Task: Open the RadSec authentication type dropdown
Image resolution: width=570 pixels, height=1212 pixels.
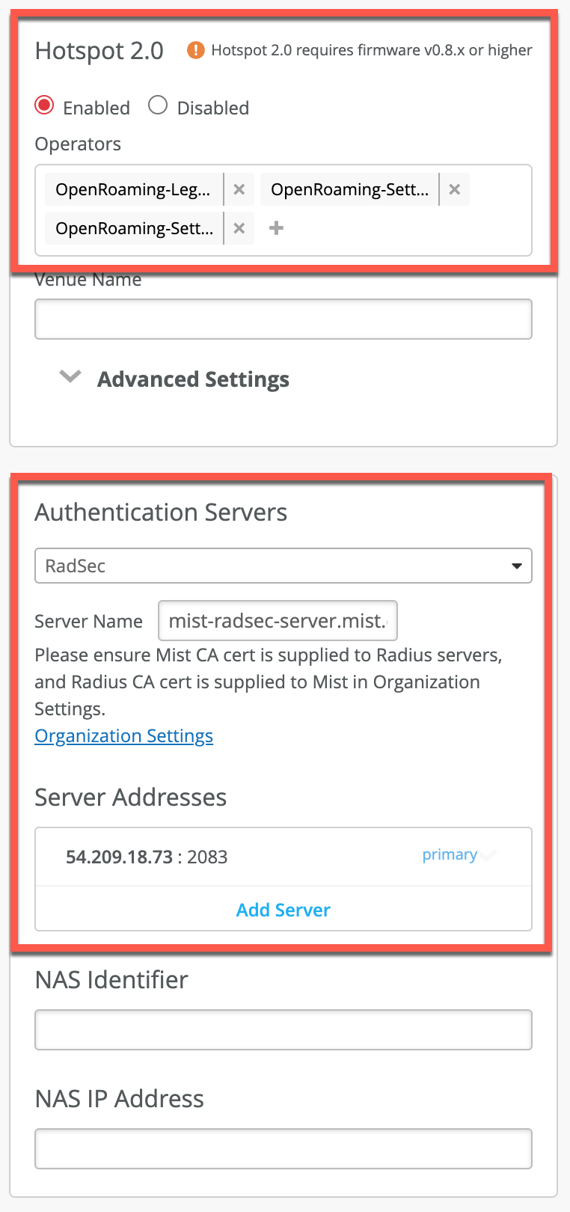Action: [x=283, y=566]
